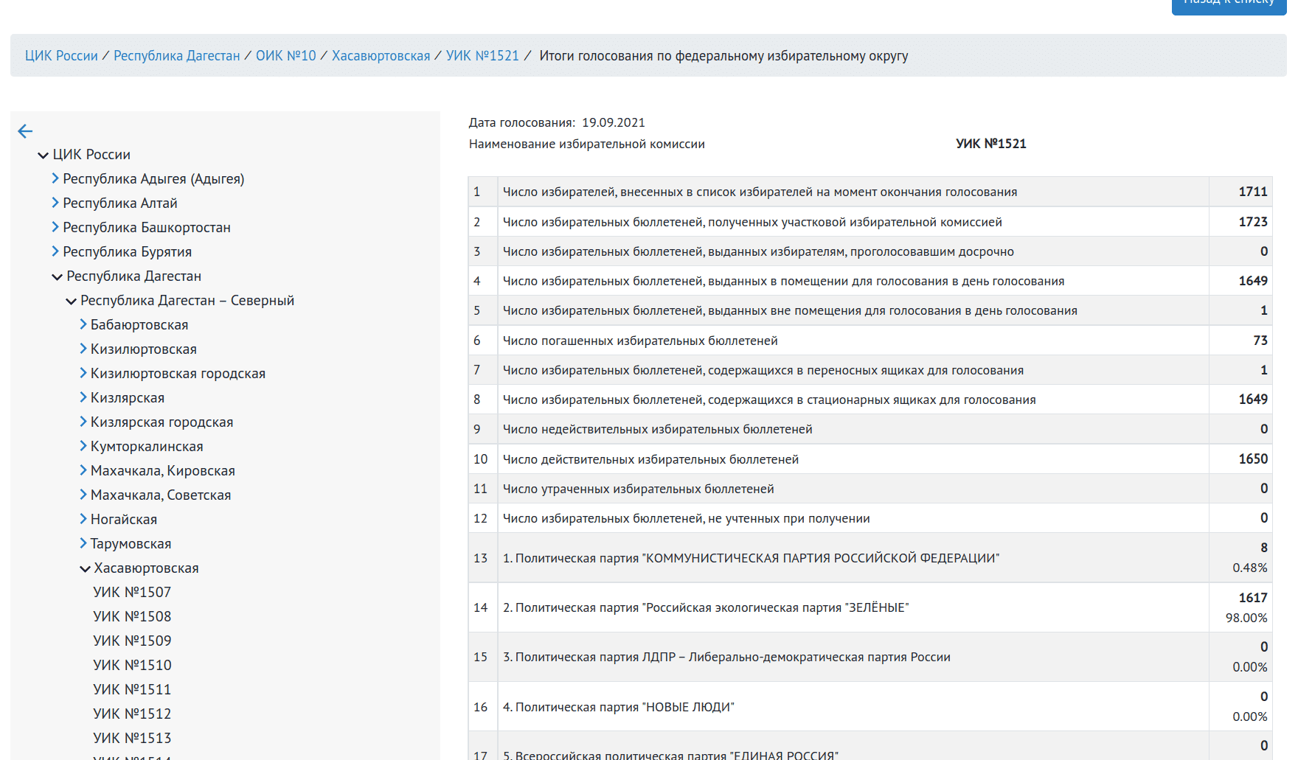Click the Кумторкалинская tree label

[x=147, y=446]
